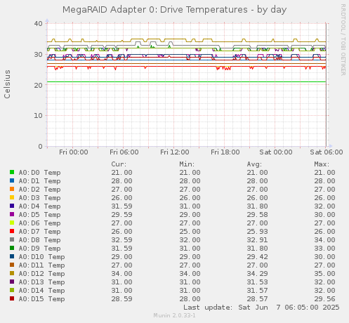Click the A0:D7 Avg value '25.93'
The width and height of the screenshot is (349, 323).
click(257, 231)
